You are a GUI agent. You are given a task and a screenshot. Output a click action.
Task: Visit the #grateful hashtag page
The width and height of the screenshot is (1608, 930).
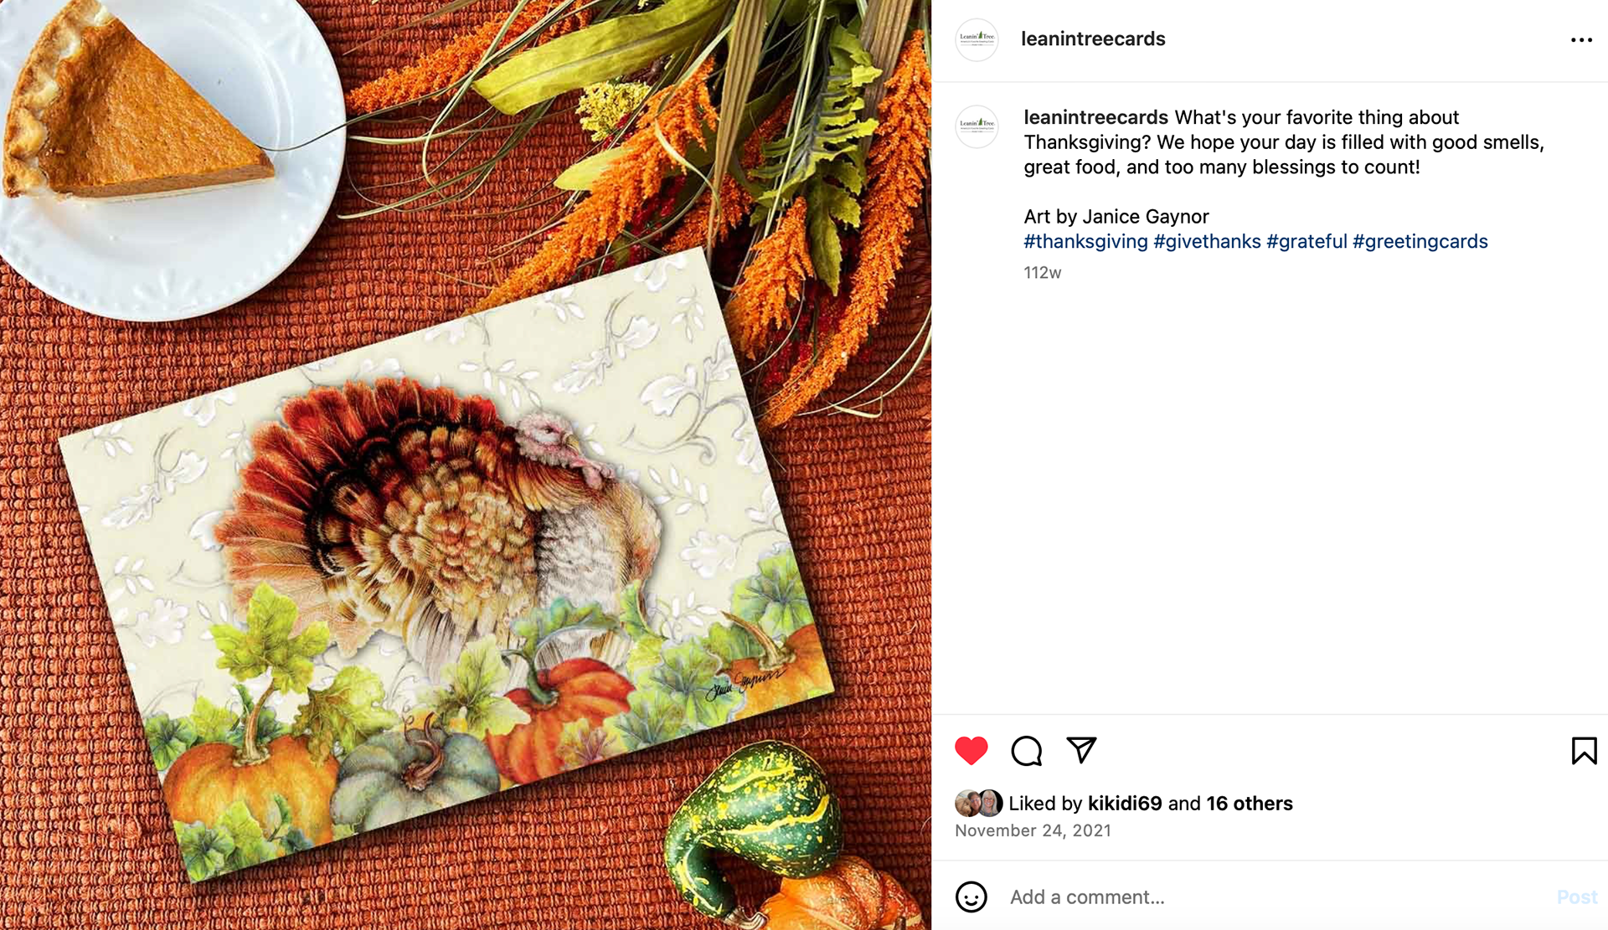[x=1306, y=242]
